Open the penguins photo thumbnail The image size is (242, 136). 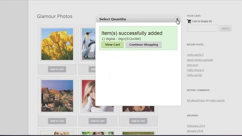coord(88,44)
